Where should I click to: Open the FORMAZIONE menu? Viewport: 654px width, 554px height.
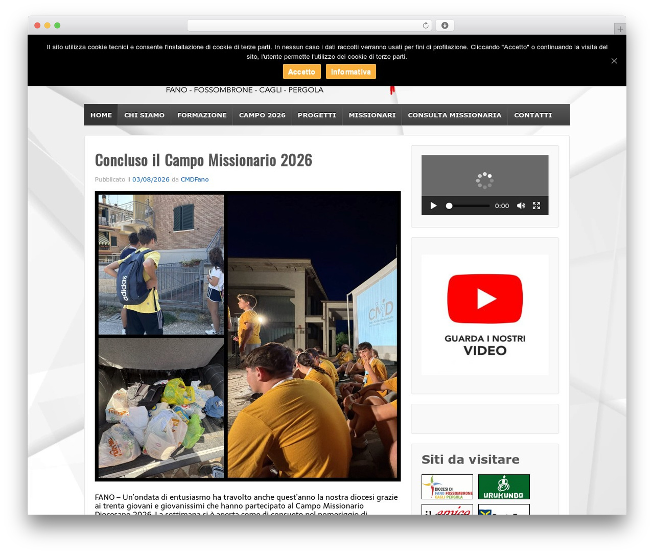point(202,115)
